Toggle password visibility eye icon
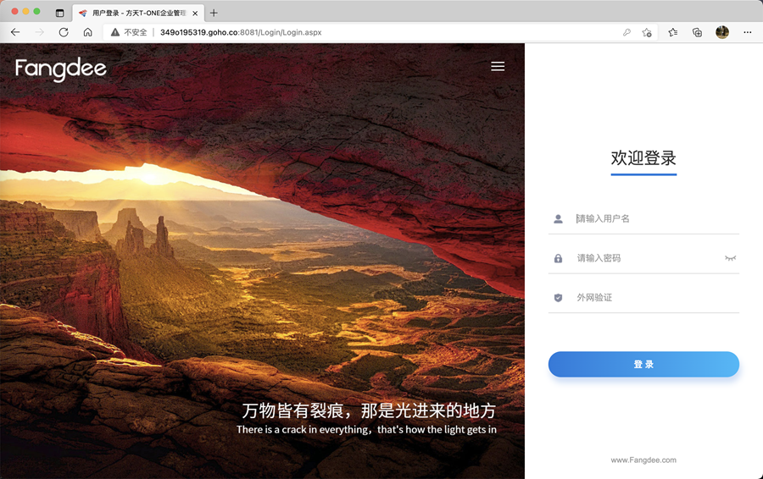 730,258
